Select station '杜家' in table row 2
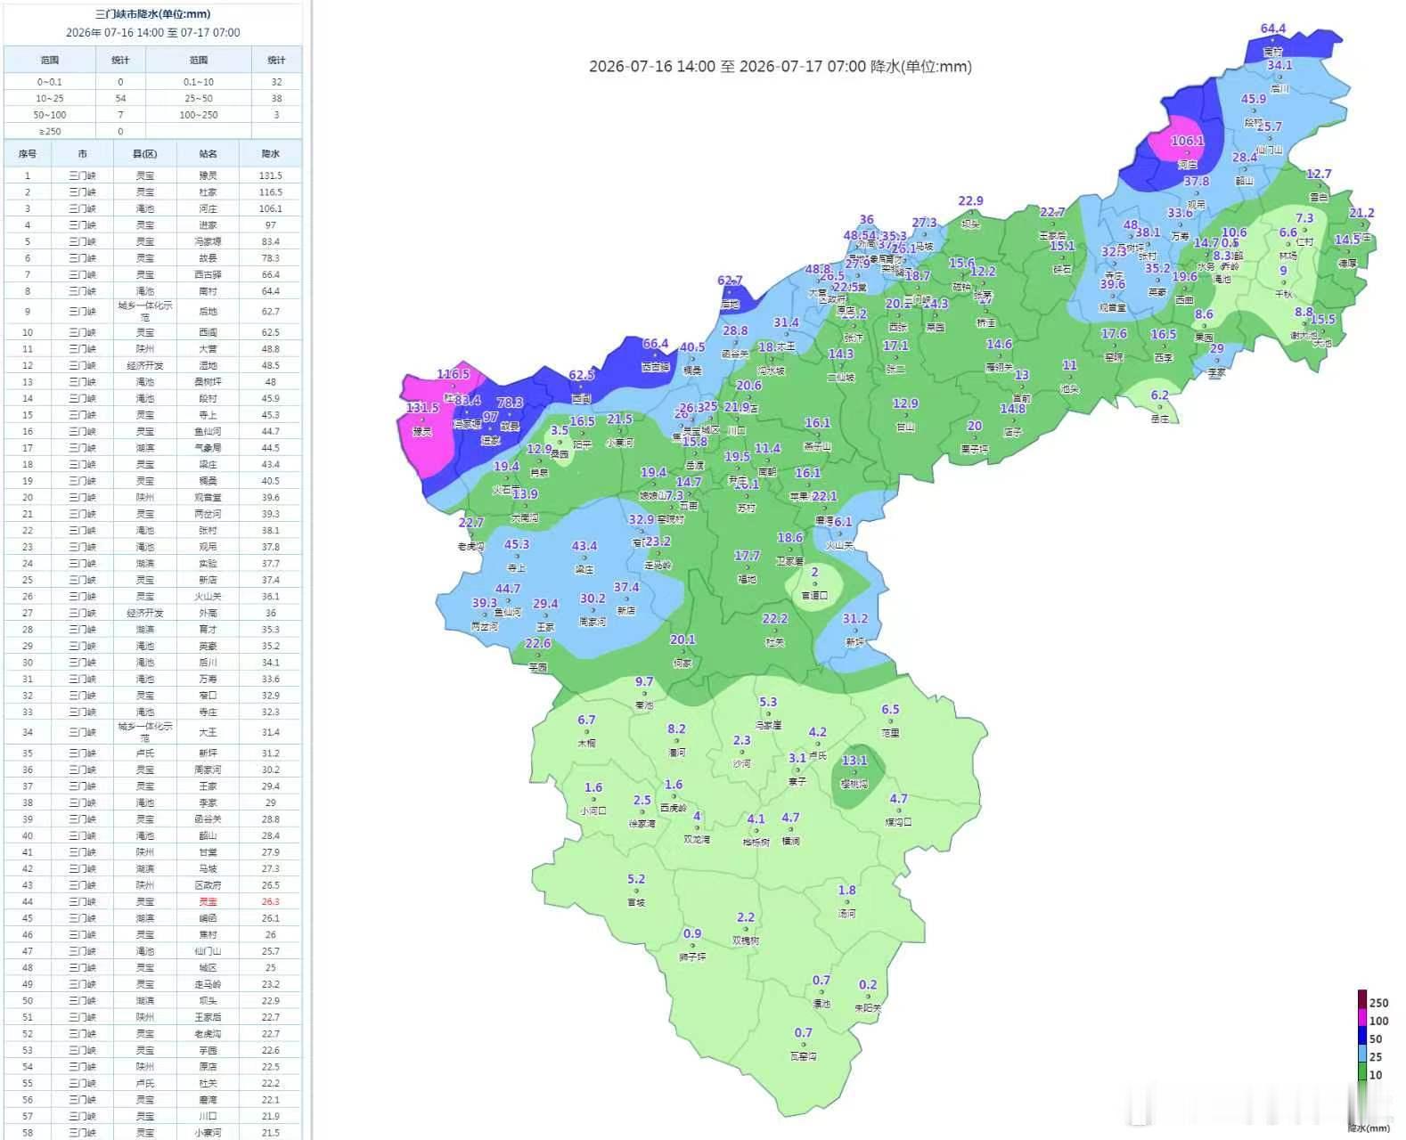The image size is (1406, 1140). click(208, 192)
